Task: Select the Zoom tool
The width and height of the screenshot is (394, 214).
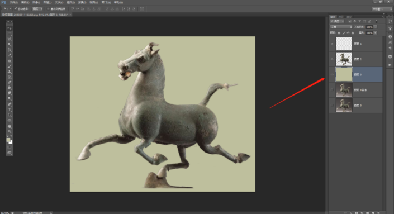Action: tap(10, 132)
